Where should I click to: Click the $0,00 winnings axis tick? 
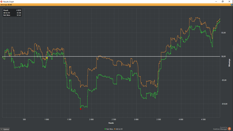point(223,57)
